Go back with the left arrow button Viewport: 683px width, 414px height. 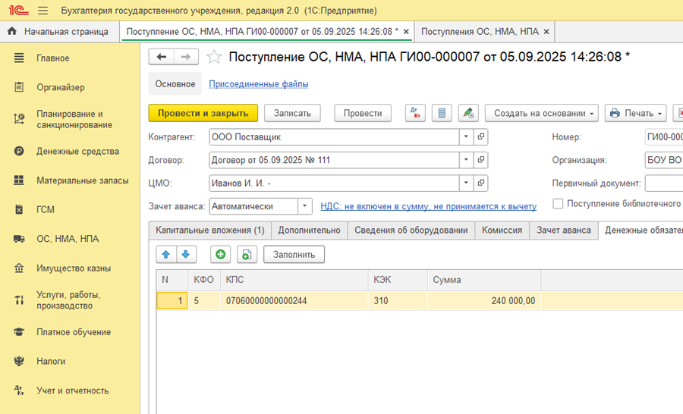pos(161,57)
